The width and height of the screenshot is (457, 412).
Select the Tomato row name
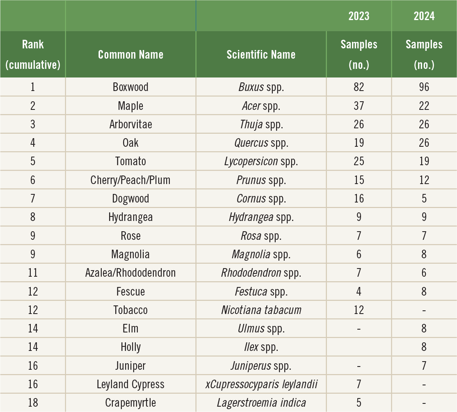(130, 161)
